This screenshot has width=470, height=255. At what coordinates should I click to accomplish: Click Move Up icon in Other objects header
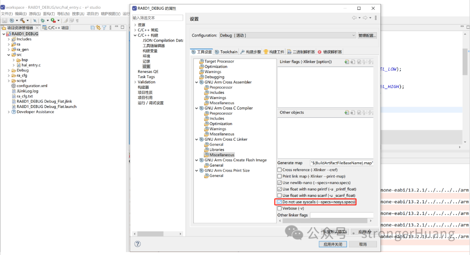[364, 113]
